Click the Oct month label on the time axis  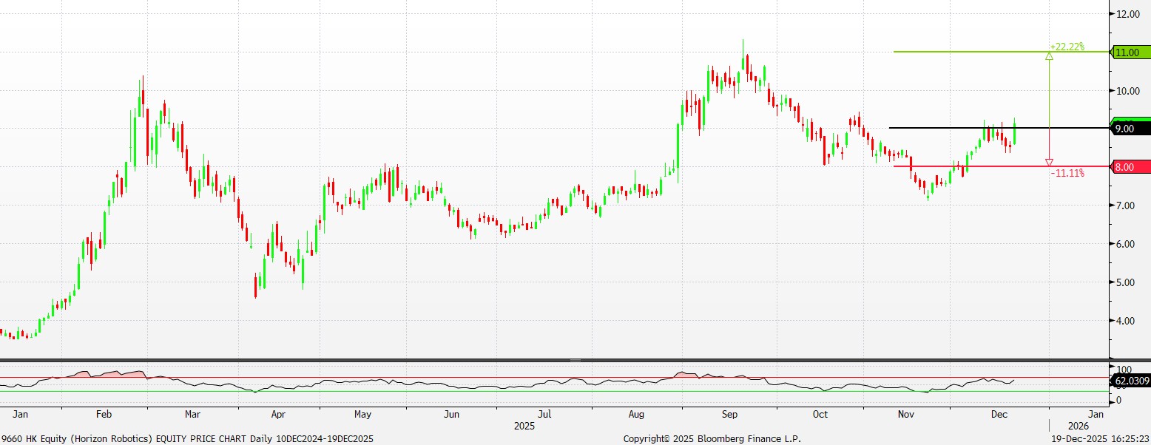(820, 415)
